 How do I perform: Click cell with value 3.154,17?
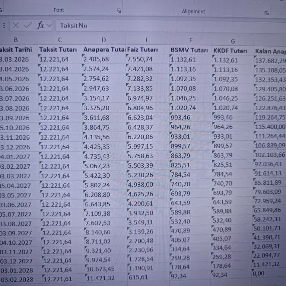tap(104, 98)
